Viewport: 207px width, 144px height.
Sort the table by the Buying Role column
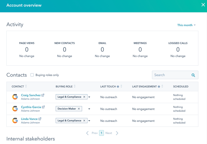75,86
